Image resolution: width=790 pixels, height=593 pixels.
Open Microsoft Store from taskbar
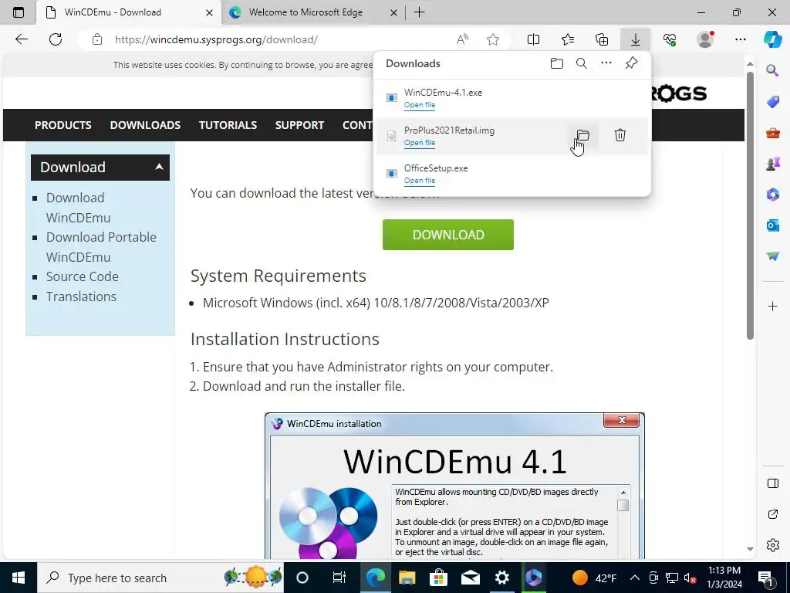click(438, 578)
